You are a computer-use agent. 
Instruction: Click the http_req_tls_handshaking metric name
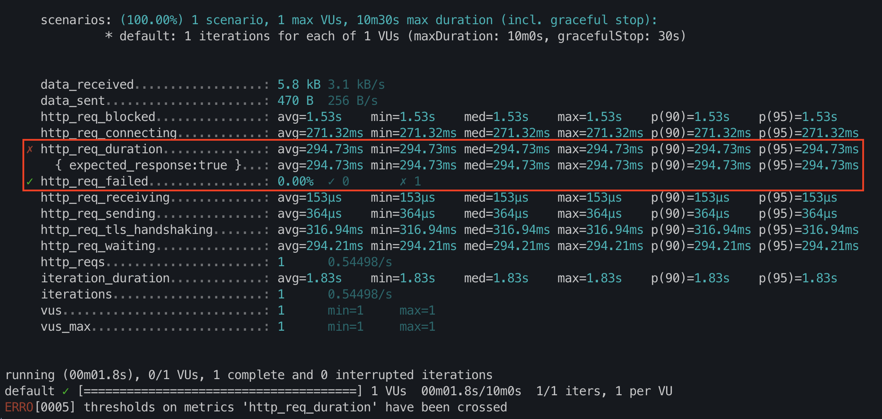point(127,230)
